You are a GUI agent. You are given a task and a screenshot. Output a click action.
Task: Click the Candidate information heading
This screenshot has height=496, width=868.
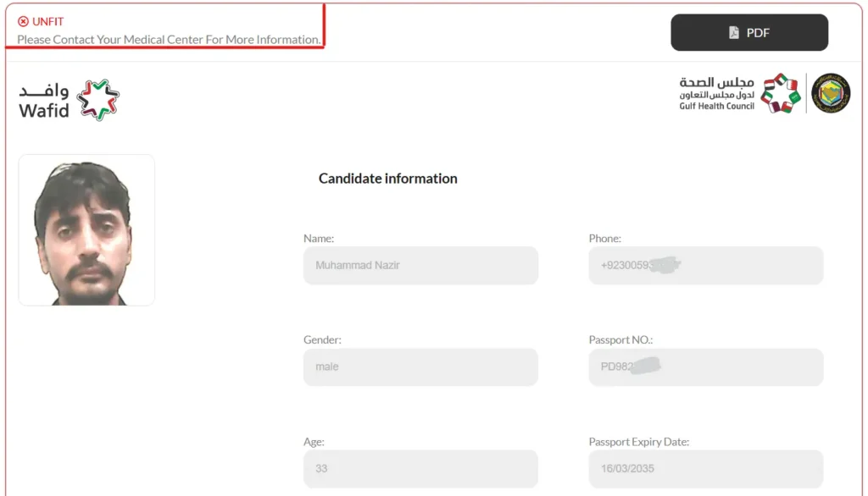point(387,179)
